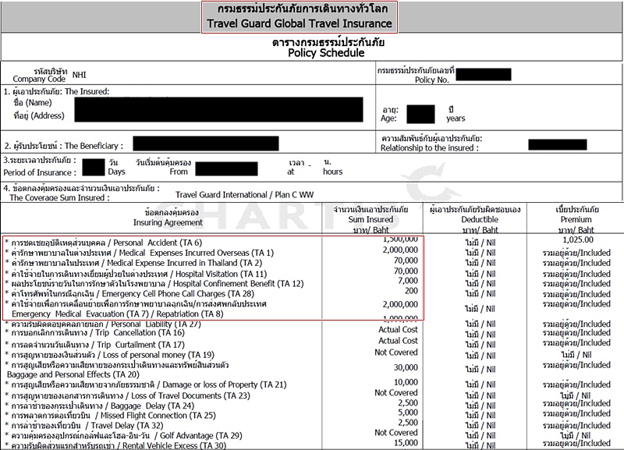The width and height of the screenshot is (624, 450).
Task: Click Loss of Travel Documents (TA 23) row
Action: click(x=127, y=395)
